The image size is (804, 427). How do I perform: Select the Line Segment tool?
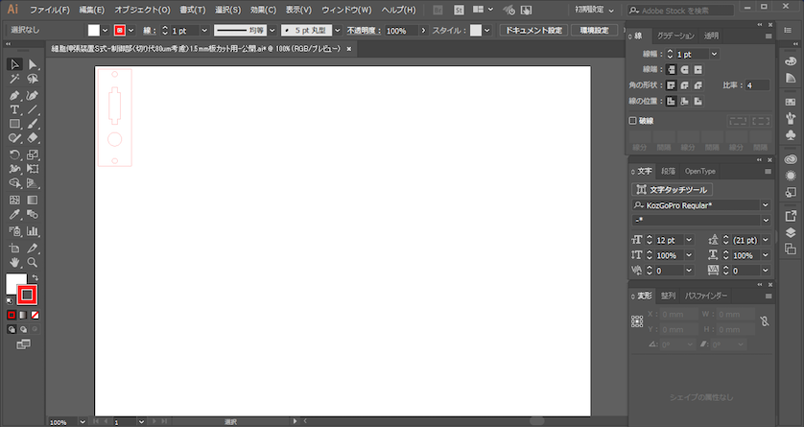(33, 109)
